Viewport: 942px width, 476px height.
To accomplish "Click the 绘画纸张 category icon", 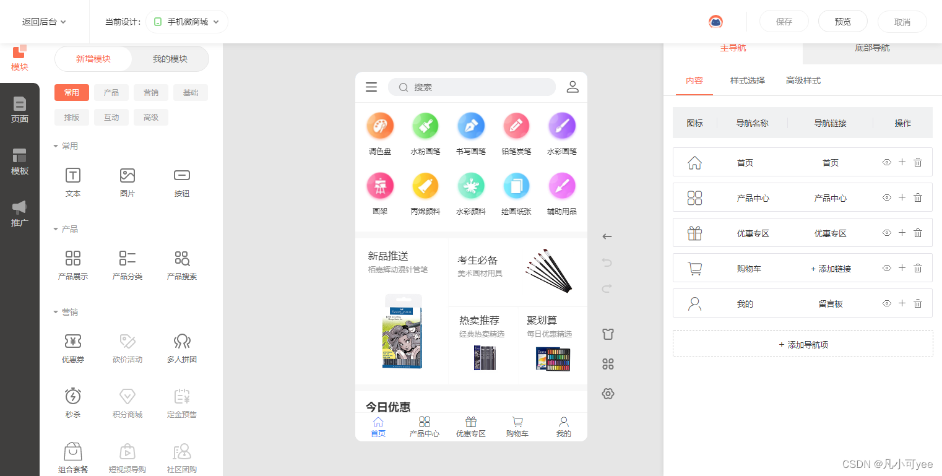I will (x=516, y=186).
